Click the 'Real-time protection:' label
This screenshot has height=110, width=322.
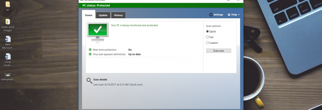coord(105,50)
